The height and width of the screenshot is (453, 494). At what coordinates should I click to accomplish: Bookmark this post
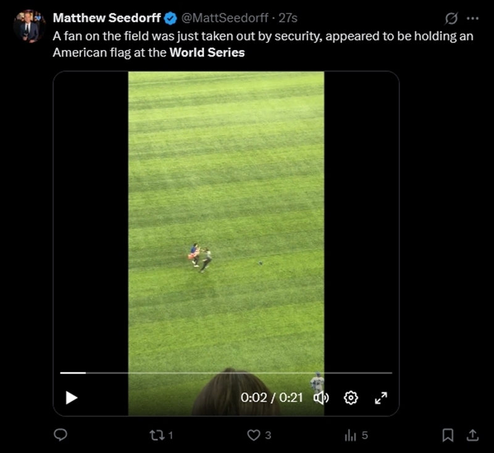tap(448, 435)
